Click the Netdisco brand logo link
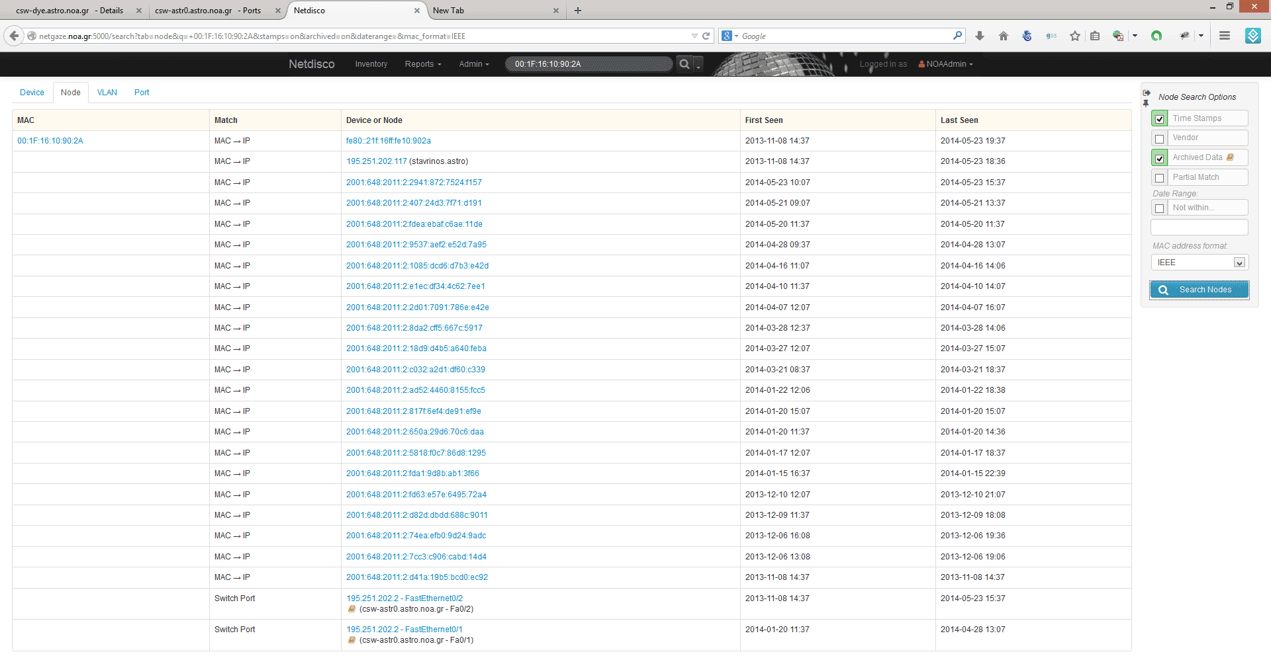The image size is (1271, 656). click(312, 64)
